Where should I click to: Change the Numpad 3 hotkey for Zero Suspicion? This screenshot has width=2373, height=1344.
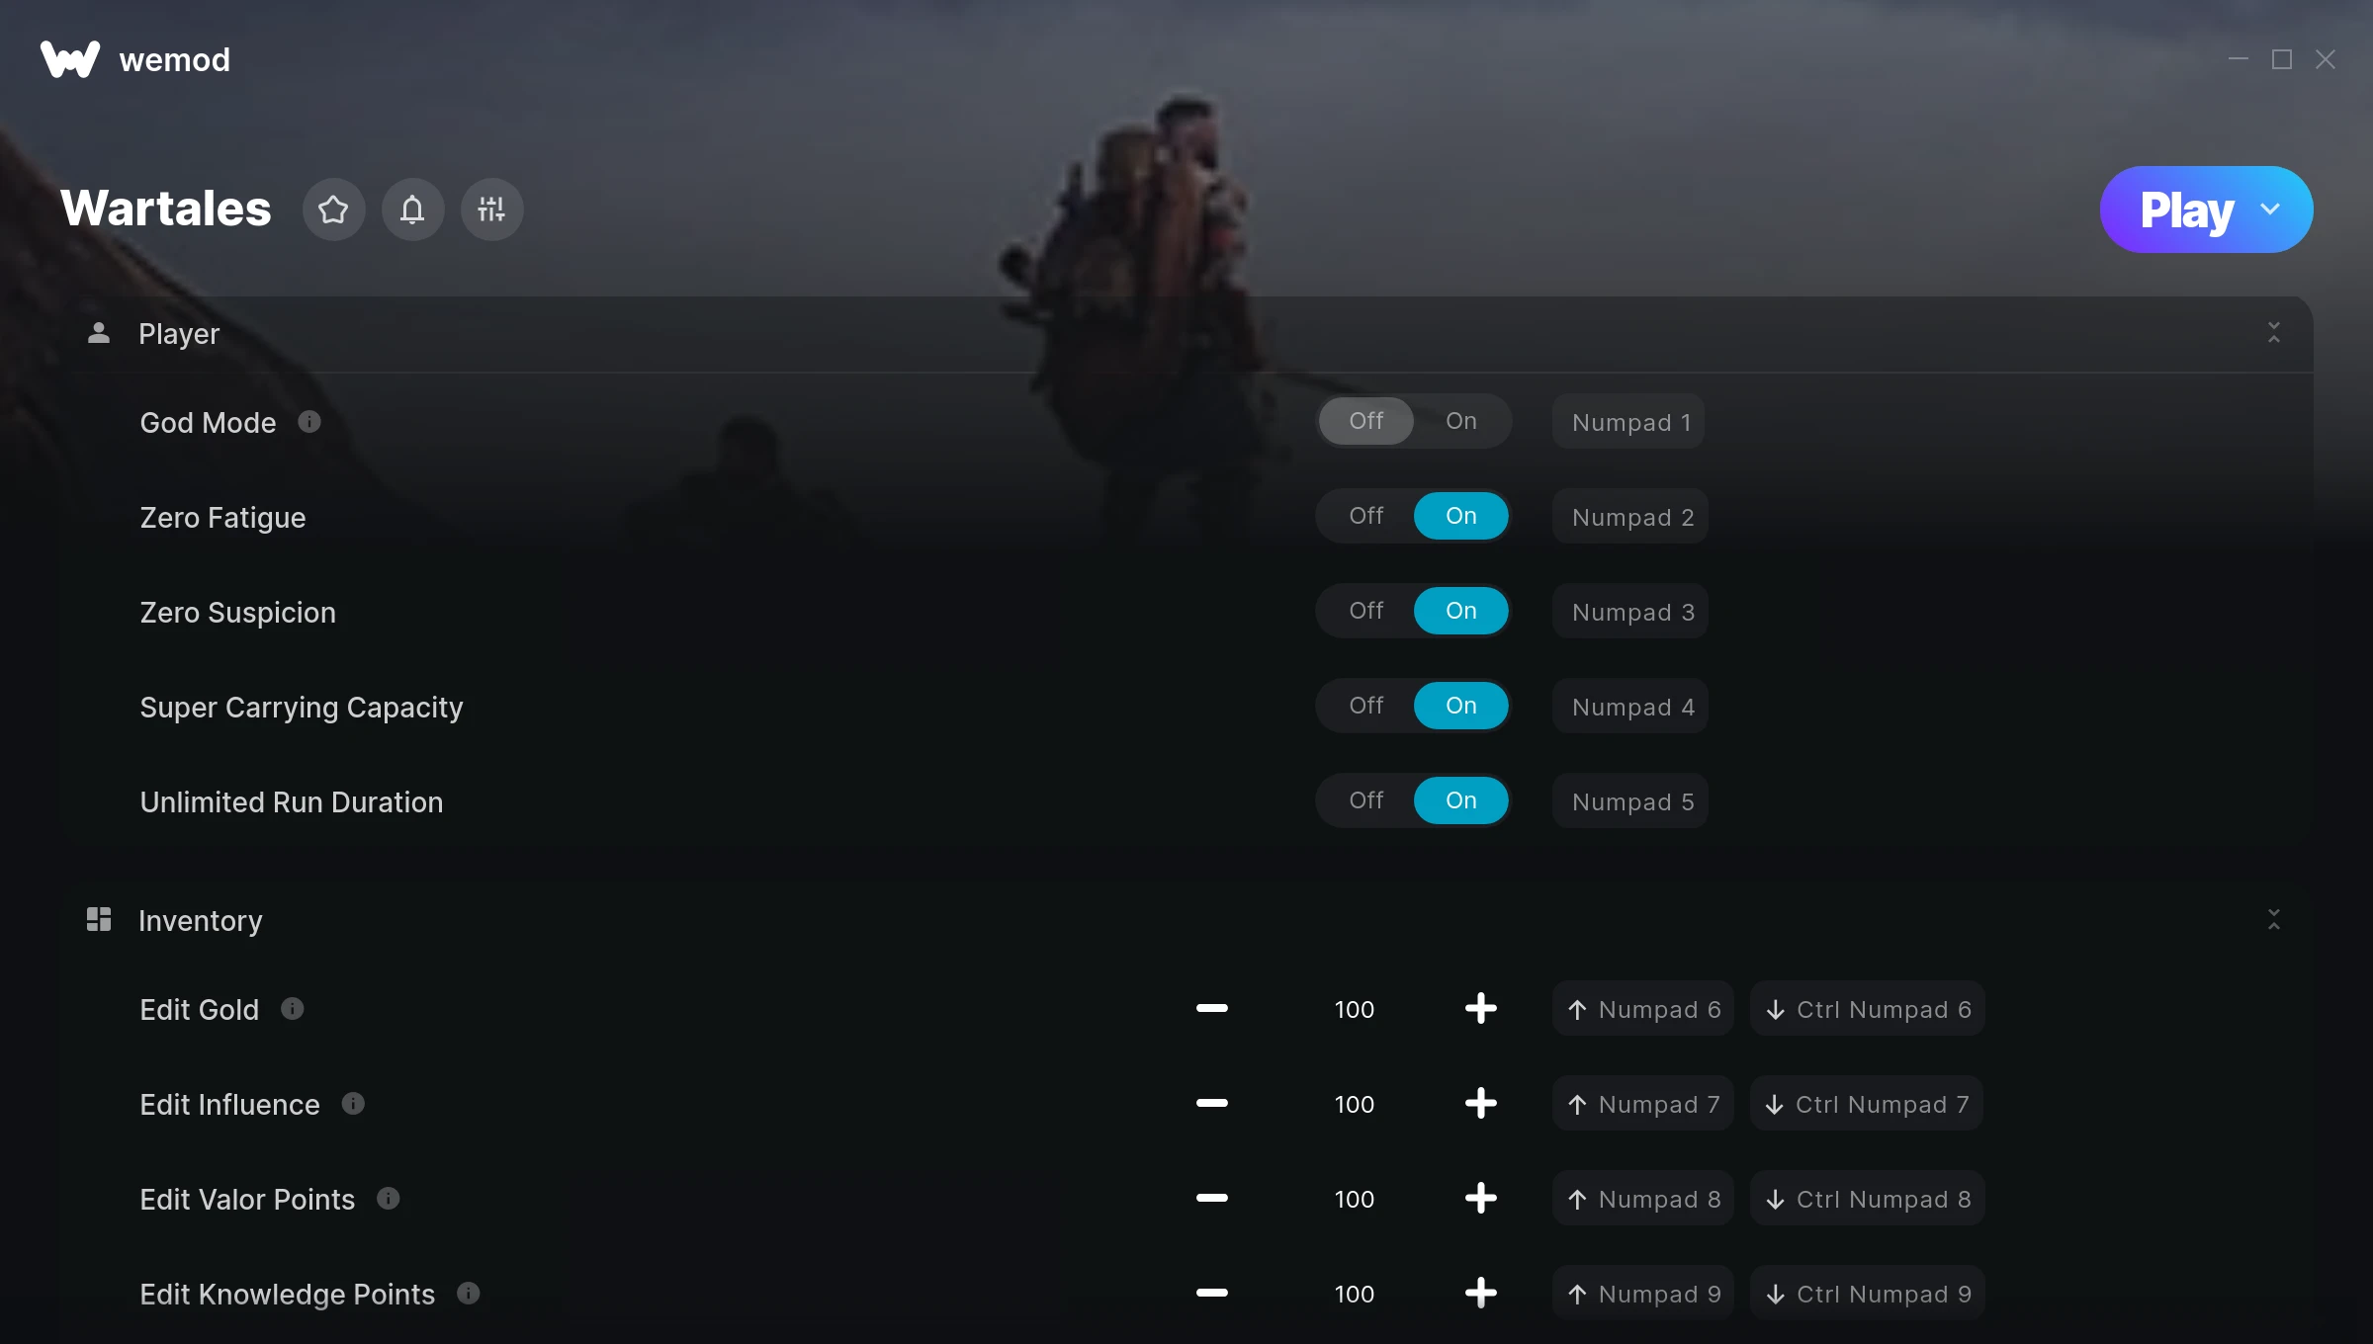(x=1630, y=612)
